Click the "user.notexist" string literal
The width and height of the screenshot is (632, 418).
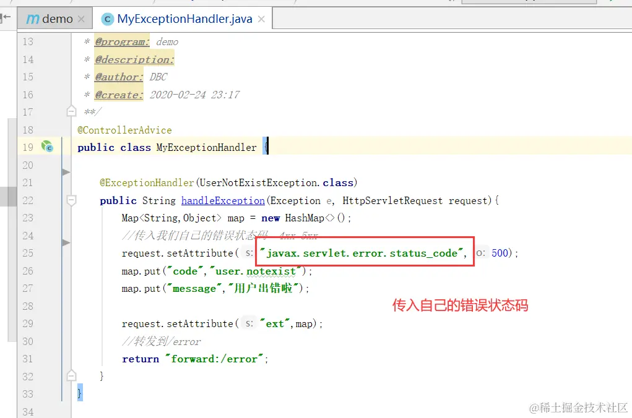click(x=256, y=271)
